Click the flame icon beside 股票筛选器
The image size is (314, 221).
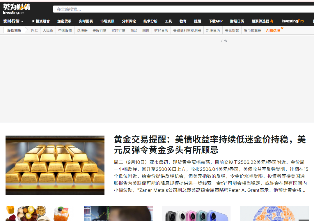pos(272,21)
